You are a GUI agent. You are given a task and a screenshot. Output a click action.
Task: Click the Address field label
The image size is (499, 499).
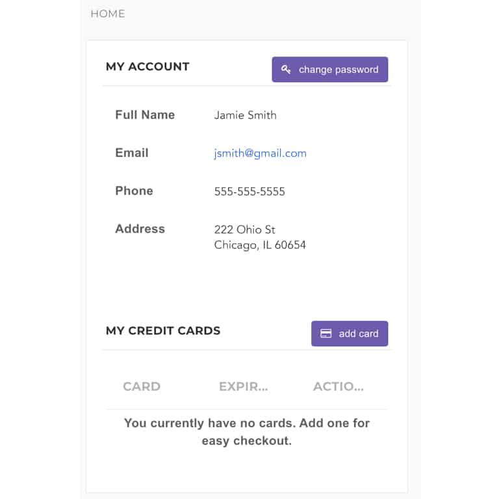140,229
